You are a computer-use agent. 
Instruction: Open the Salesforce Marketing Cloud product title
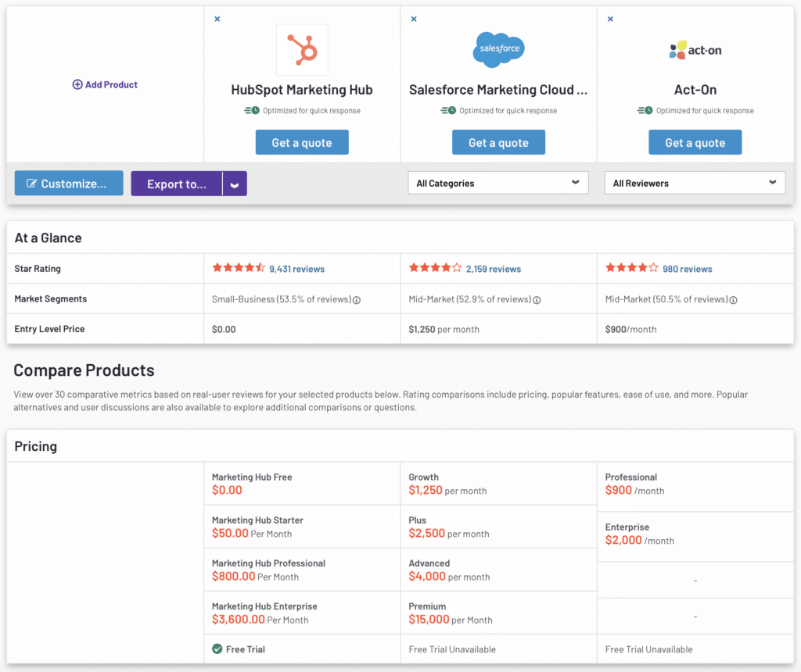pos(498,90)
